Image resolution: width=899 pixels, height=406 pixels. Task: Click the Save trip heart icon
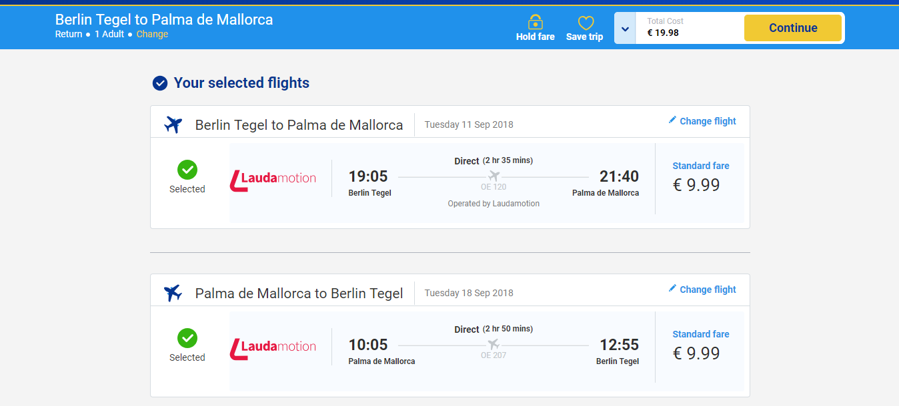pyautogui.click(x=585, y=23)
